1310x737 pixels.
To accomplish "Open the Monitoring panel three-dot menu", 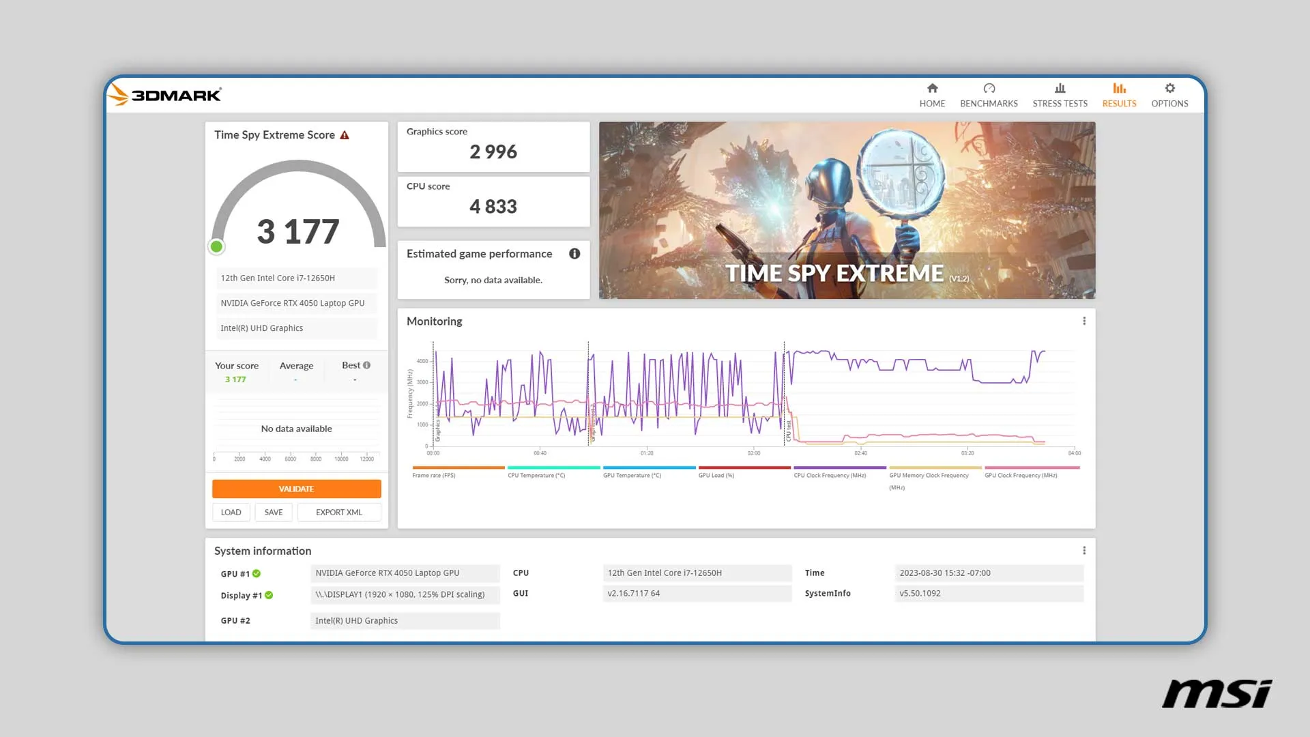I will click(x=1084, y=321).
